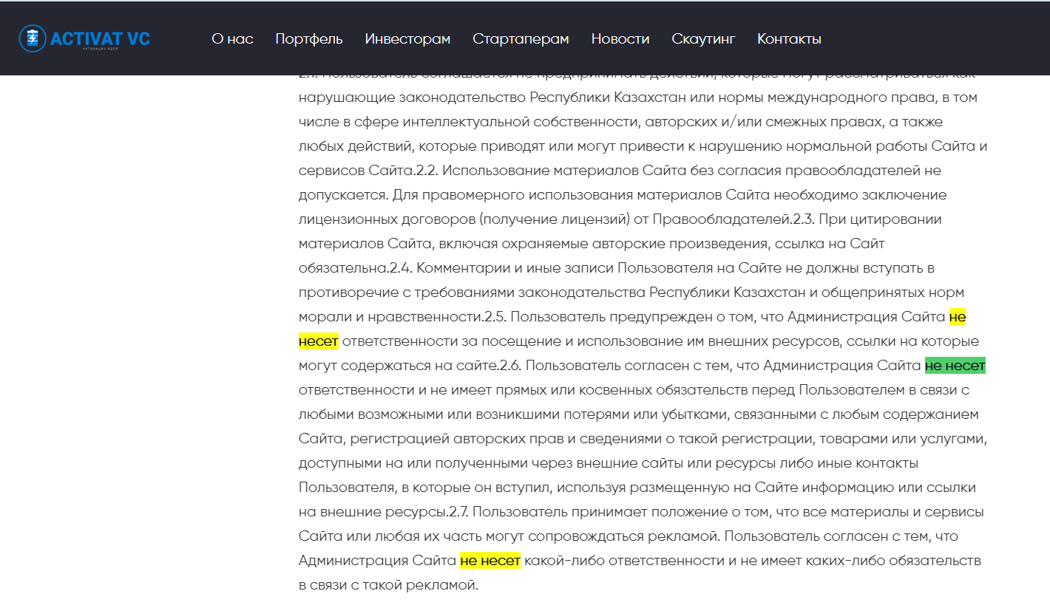1050x608 pixels.
Task: Open the Контакты page
Action: pyautogui.click(x=789, y=39)
